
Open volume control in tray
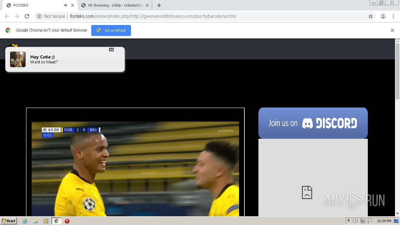[x=355, y=221]
